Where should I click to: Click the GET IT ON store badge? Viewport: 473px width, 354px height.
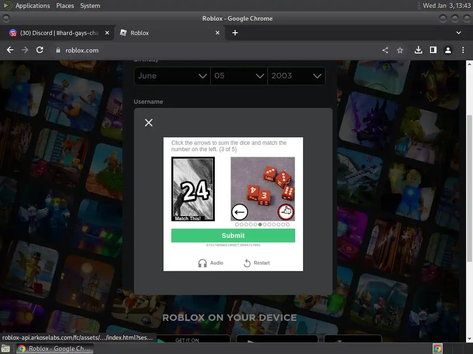193,339
